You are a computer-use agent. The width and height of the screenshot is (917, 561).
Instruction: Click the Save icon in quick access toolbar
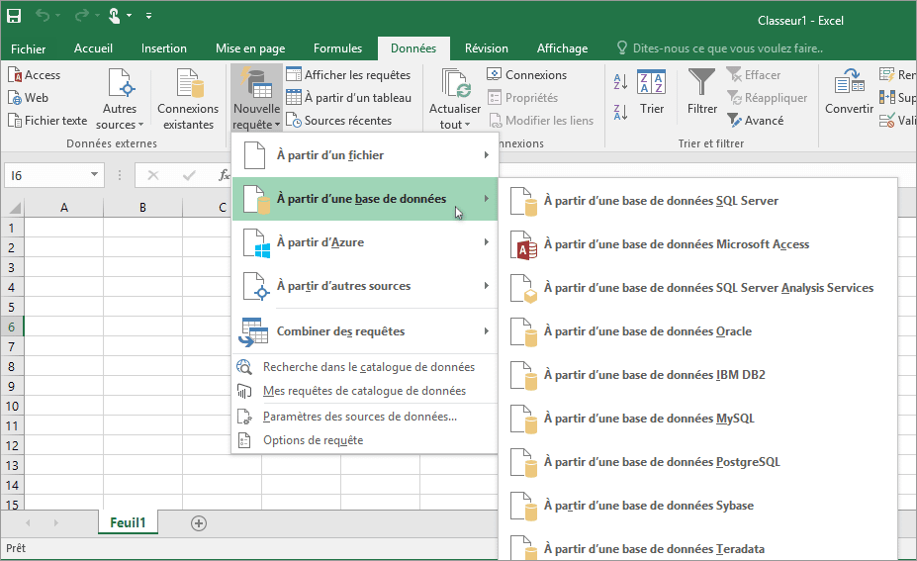point(14,16)
